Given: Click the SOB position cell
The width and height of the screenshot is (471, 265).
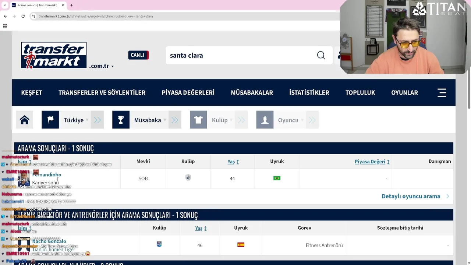Looking at the screenshot, I should pos(143,179).
